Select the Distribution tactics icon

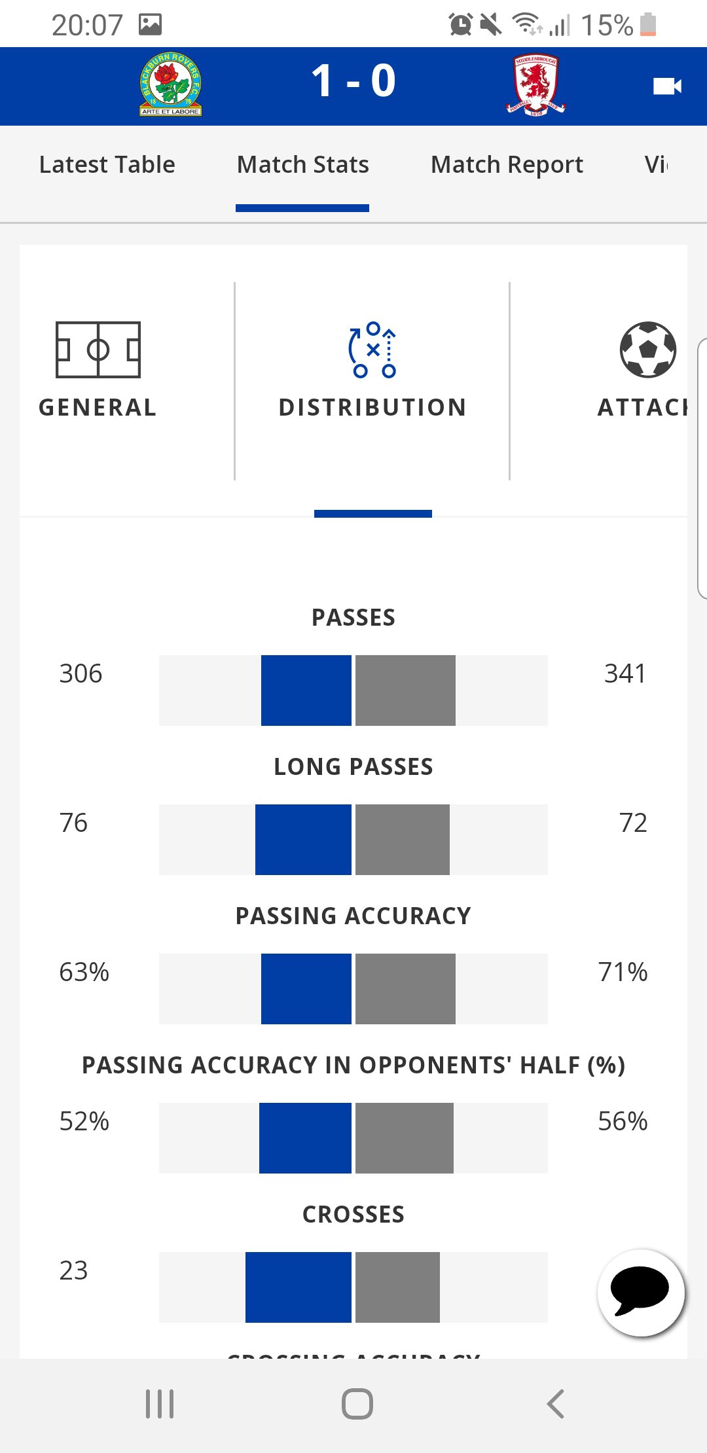(x=372, y=350)
